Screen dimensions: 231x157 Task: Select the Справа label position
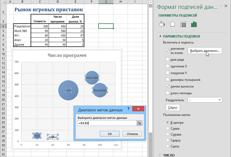[168, 134]
